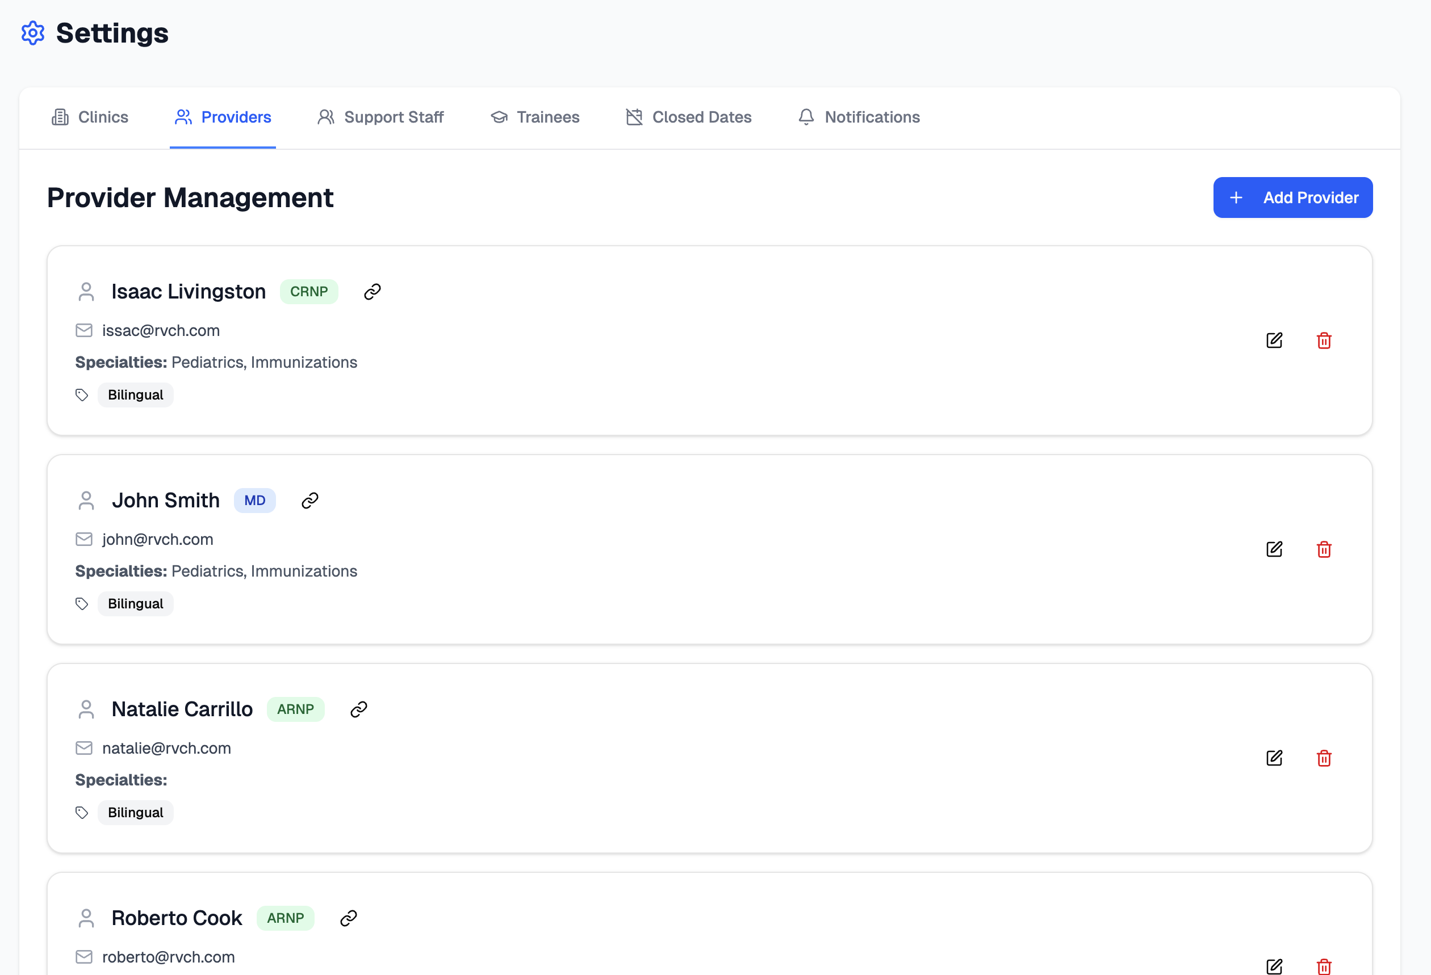Edit Natalie Carrillo's provider record
The height and width of the screenshot is (975, 1431).
[1274, 758]
